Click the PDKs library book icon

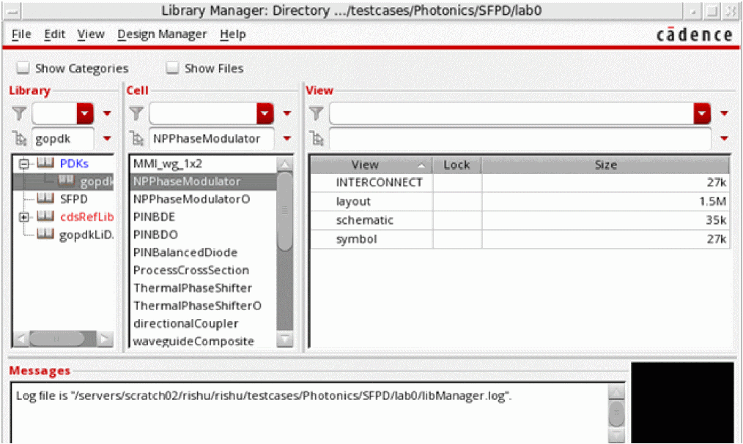(x=45, y=163)
